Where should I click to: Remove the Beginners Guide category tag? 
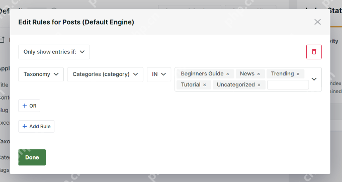click(x=227, y=74)
